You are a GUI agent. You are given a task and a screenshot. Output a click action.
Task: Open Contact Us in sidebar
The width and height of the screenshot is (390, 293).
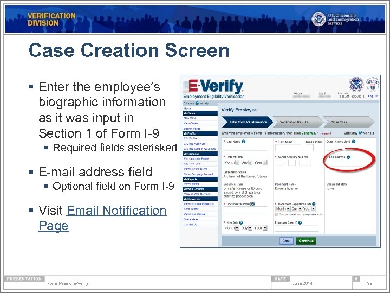191,225
